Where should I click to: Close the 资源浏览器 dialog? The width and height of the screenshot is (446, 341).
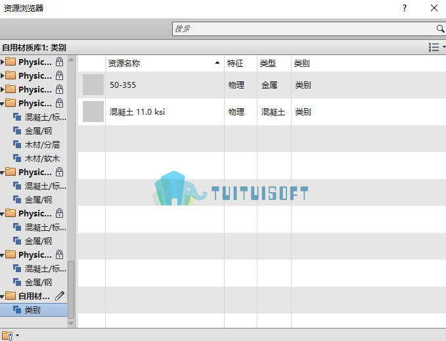[434, 8]
